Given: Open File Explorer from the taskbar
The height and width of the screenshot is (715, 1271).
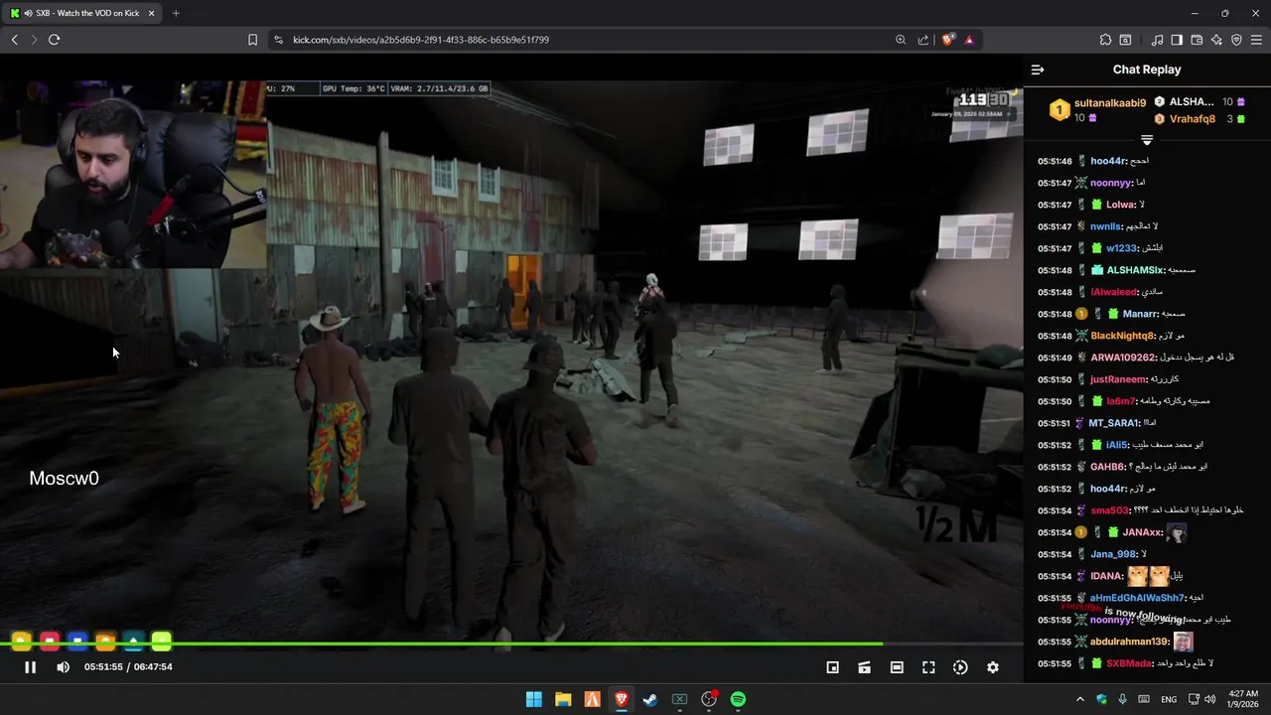Looking at the screenshot, I should [x=563, y=699].
